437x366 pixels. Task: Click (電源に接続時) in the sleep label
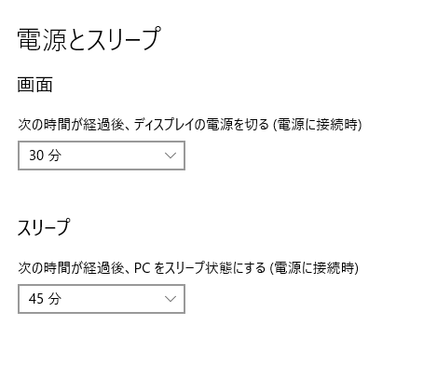314,268
